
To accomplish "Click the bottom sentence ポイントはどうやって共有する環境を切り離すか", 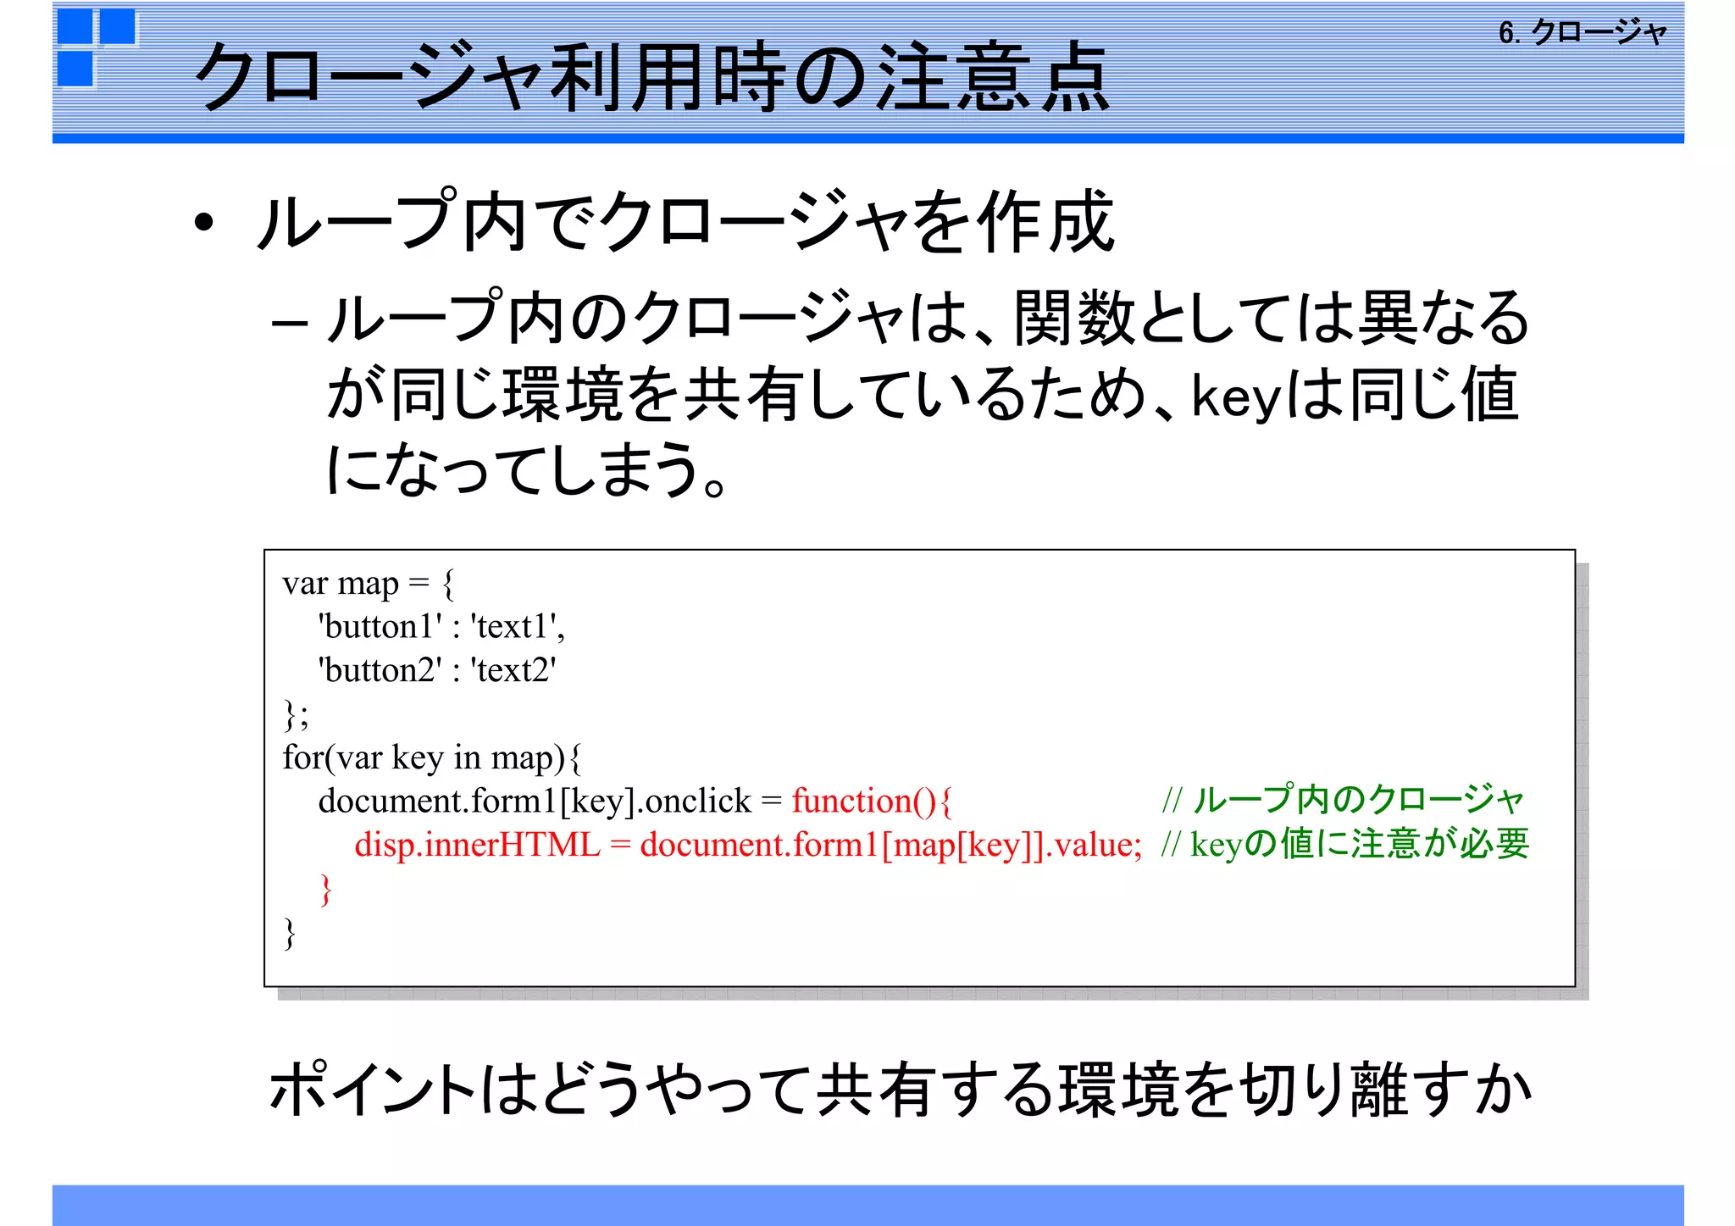I will tap(901, 1090).
